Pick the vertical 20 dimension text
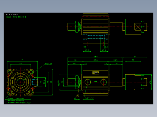The height and width of the screenshot is (117, 157). pyautogui.click(x=62, y=82)
